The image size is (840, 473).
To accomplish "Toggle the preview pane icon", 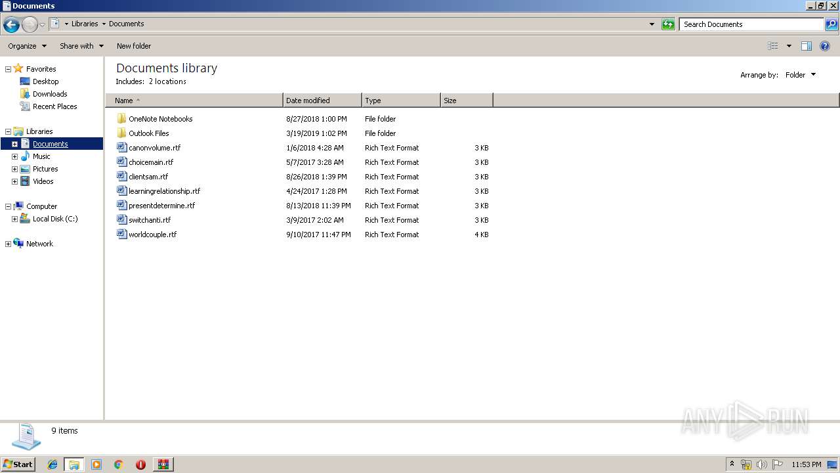I will coord(807,46).
